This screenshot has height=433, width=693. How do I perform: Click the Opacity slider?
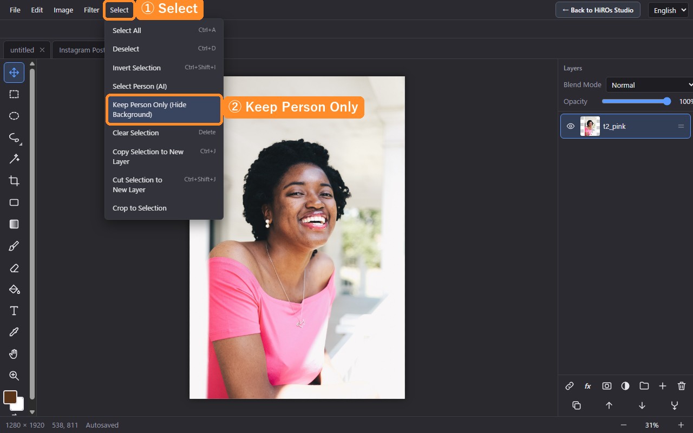click(637, 101)
